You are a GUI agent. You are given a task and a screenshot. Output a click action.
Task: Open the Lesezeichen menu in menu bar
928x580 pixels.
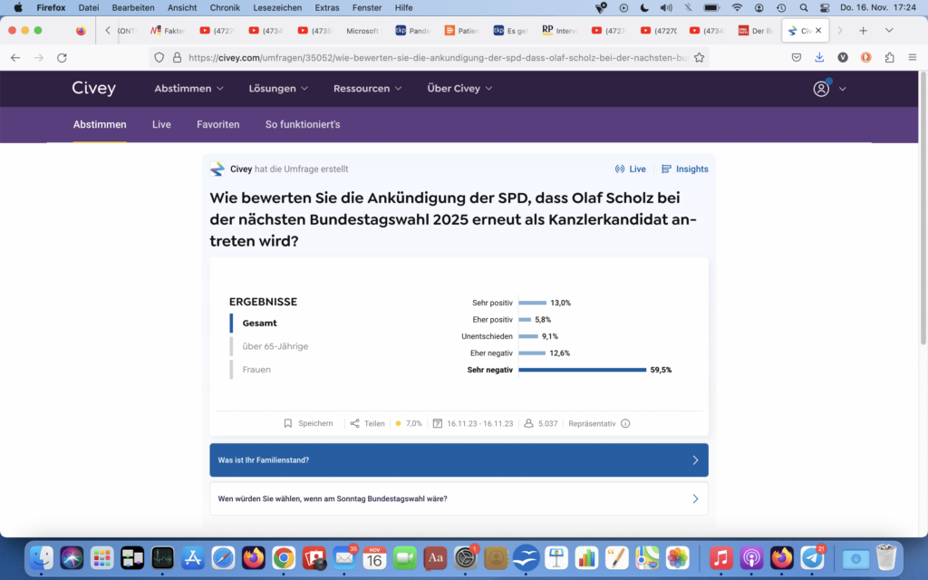[278, 7]
